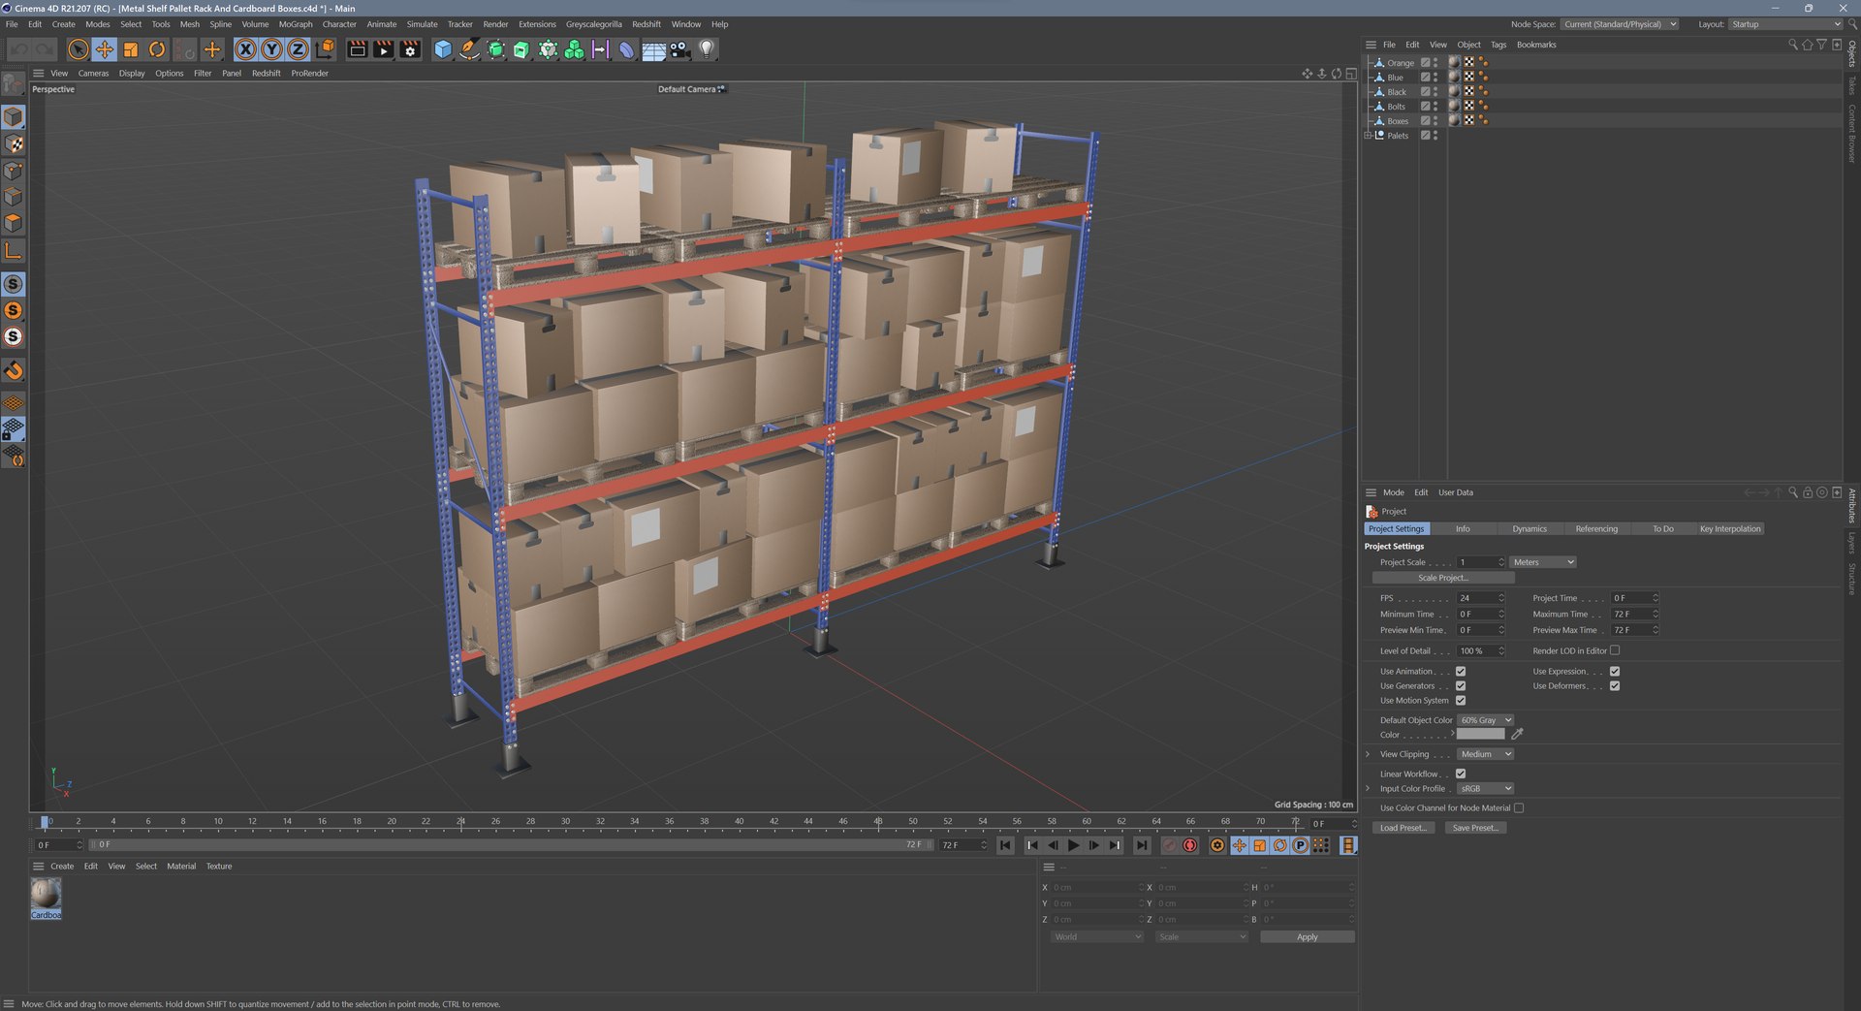Screen dimensions: 1861x1011
Task: Open the View Clipping dropdown
Action: [x=1486, y=754]
